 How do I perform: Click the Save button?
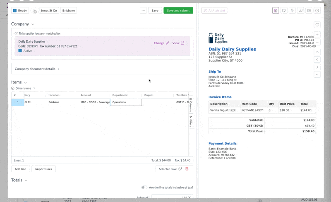pyautogui.click(x=155, y=10)
